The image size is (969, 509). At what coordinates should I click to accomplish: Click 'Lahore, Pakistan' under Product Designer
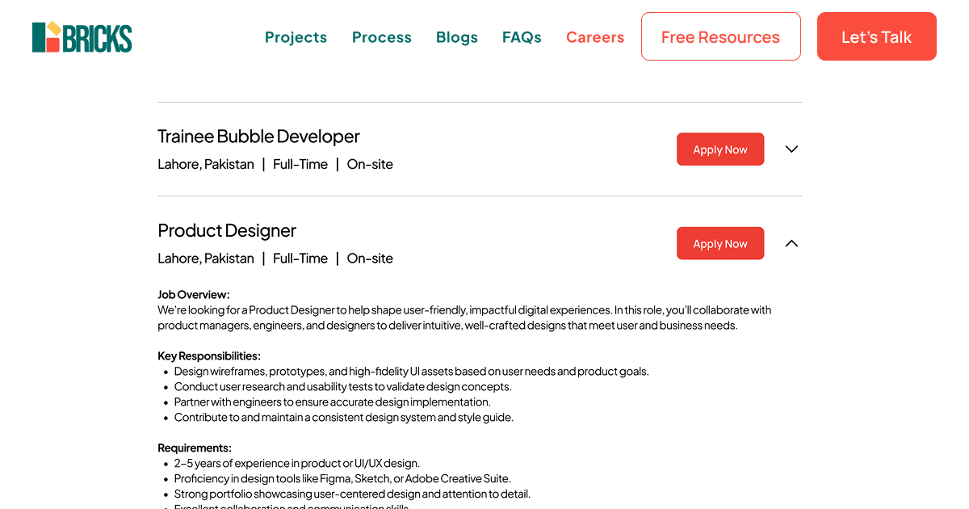(206, 259)
